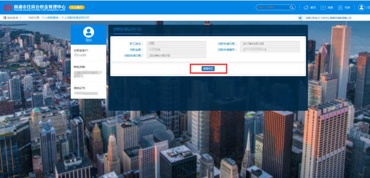This screenshot has width=370, height=178.
Task: Click the 职工姓名 field
Action: click(176, 44)
